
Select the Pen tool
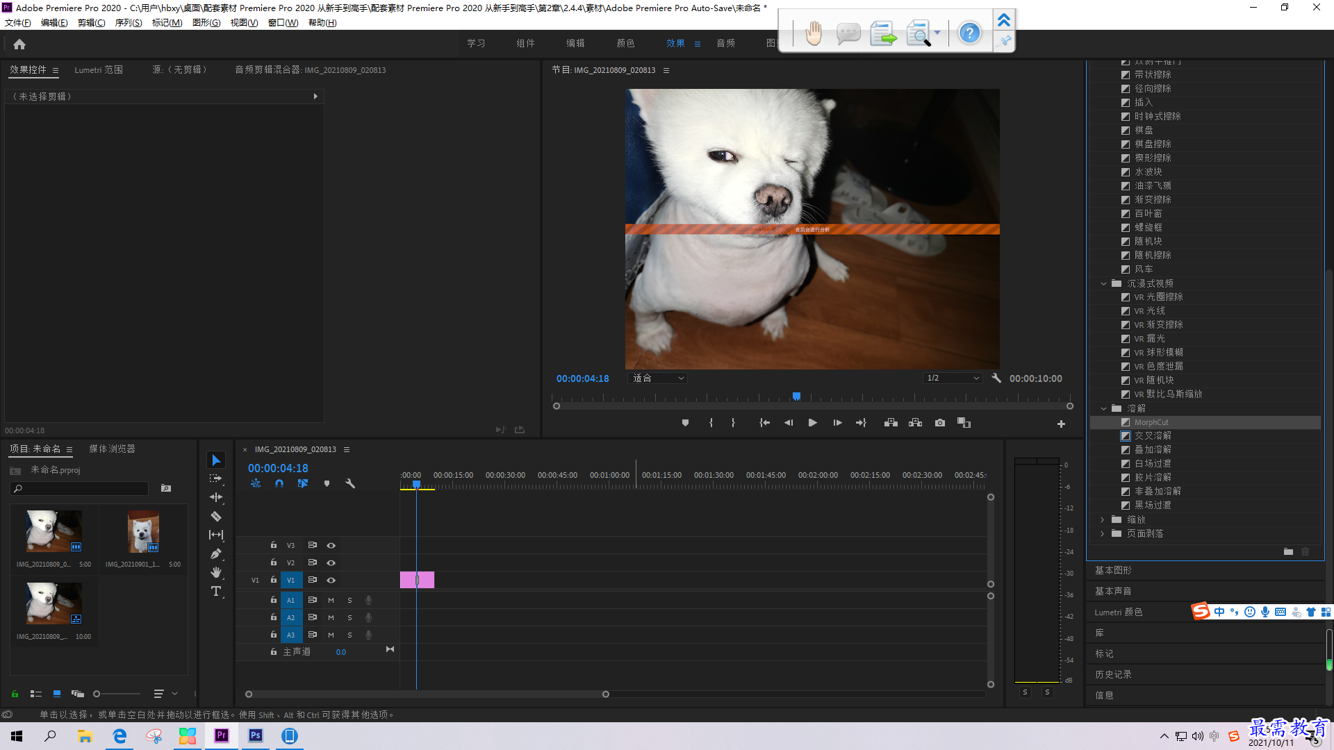coord(216,553)
